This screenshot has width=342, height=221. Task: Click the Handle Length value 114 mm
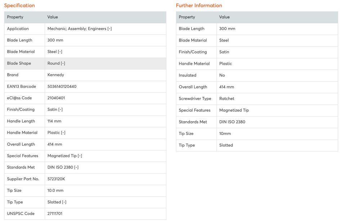tap(54, 121)
